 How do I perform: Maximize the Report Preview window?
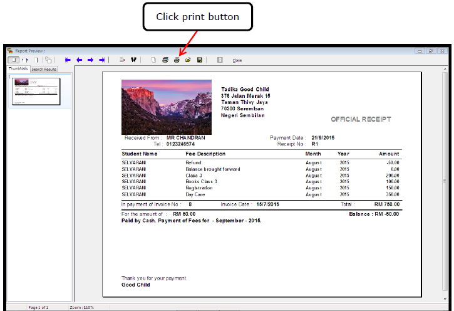[x=431, y=51]
